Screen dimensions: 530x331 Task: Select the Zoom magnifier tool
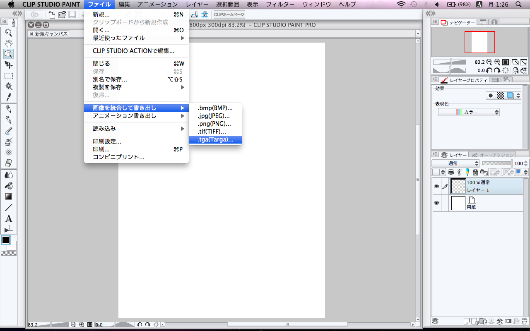8,33
